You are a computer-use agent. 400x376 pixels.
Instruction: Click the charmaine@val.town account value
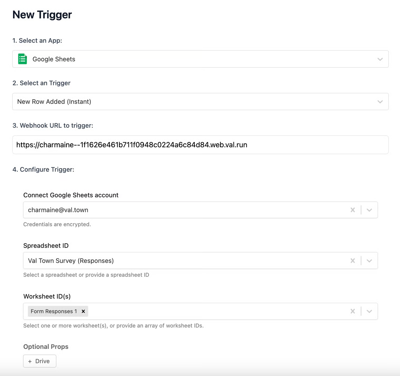pos(58,210)
